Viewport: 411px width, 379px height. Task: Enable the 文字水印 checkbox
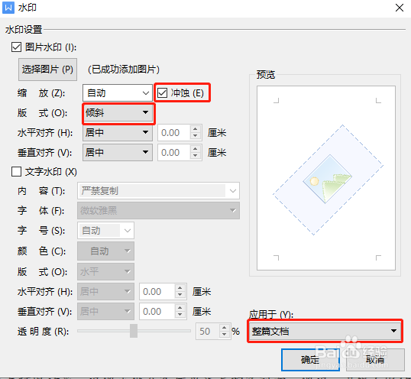coord(16,172)
